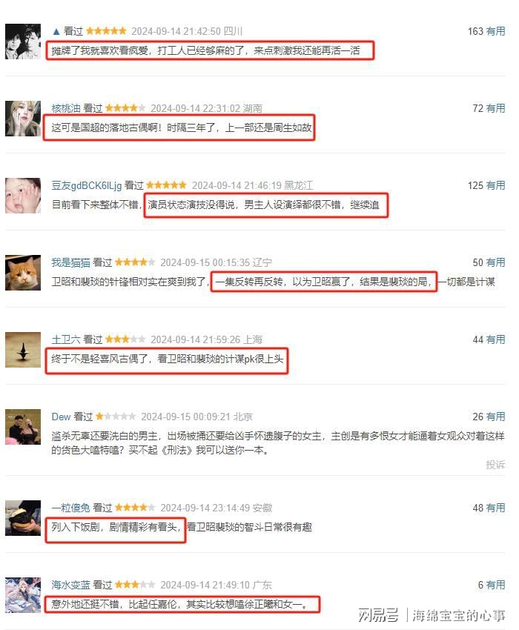Visit 一粒傻兔's user profile
Viewport: 519px width, 630px height.
pos(70,508)
